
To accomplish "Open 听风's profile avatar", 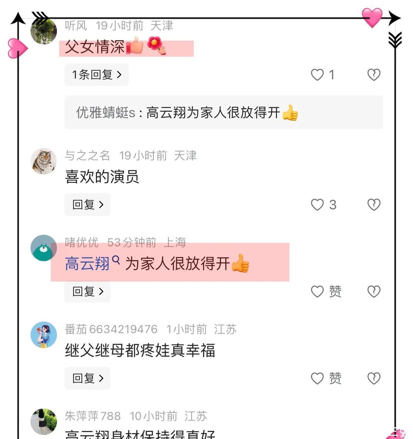I will [x=43, y=31].
